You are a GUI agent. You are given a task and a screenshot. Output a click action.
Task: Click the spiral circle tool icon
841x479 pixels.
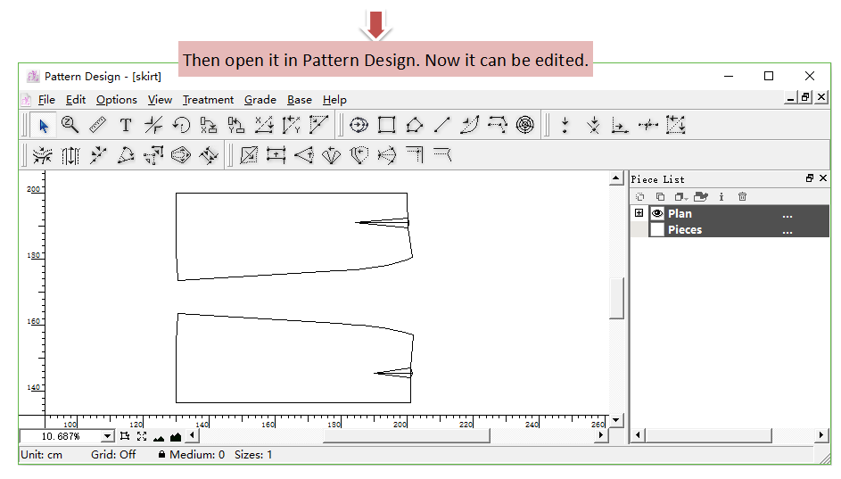coord(525,125)
